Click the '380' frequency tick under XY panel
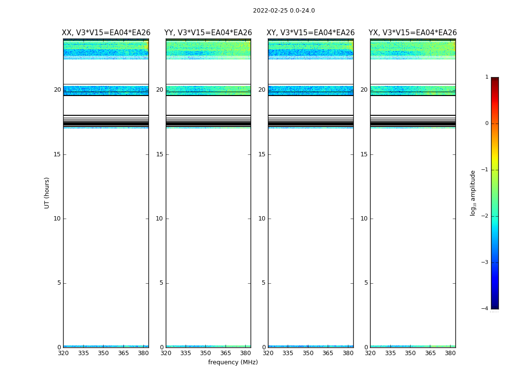This screenshot has height=386, width=506. point(348,353)
